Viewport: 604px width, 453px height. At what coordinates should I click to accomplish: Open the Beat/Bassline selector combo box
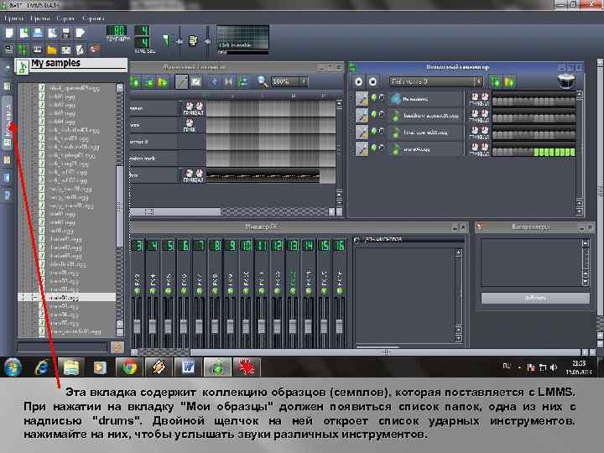(x=435, y=81)
